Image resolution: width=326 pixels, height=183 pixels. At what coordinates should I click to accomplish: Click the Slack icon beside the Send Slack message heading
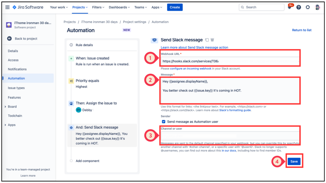point(154,40)
